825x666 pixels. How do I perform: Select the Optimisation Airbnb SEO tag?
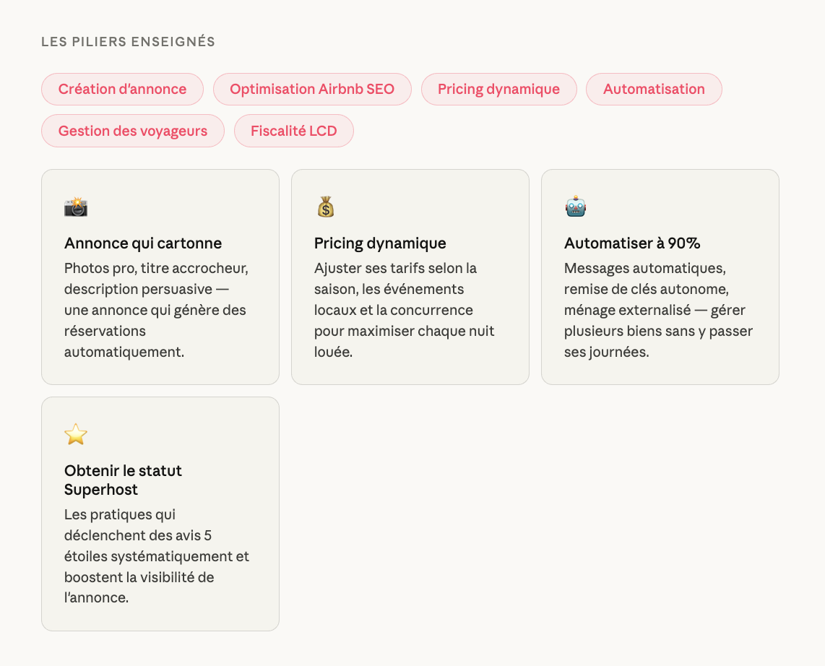point(312,90)
